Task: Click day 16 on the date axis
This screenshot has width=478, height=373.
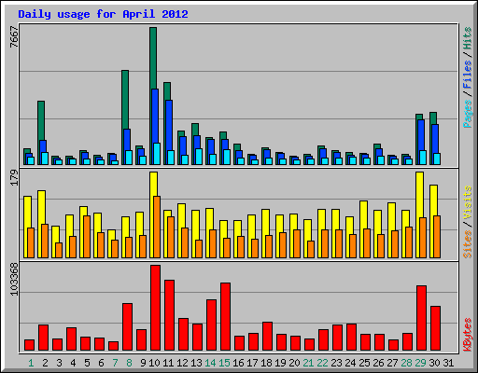Action: point(238,363)
